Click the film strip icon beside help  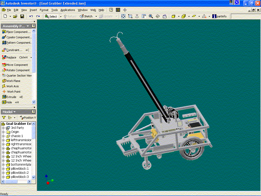(118, 10)
